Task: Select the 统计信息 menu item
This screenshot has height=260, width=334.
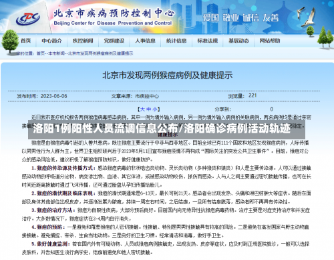Action: click(x=176, y=41)
